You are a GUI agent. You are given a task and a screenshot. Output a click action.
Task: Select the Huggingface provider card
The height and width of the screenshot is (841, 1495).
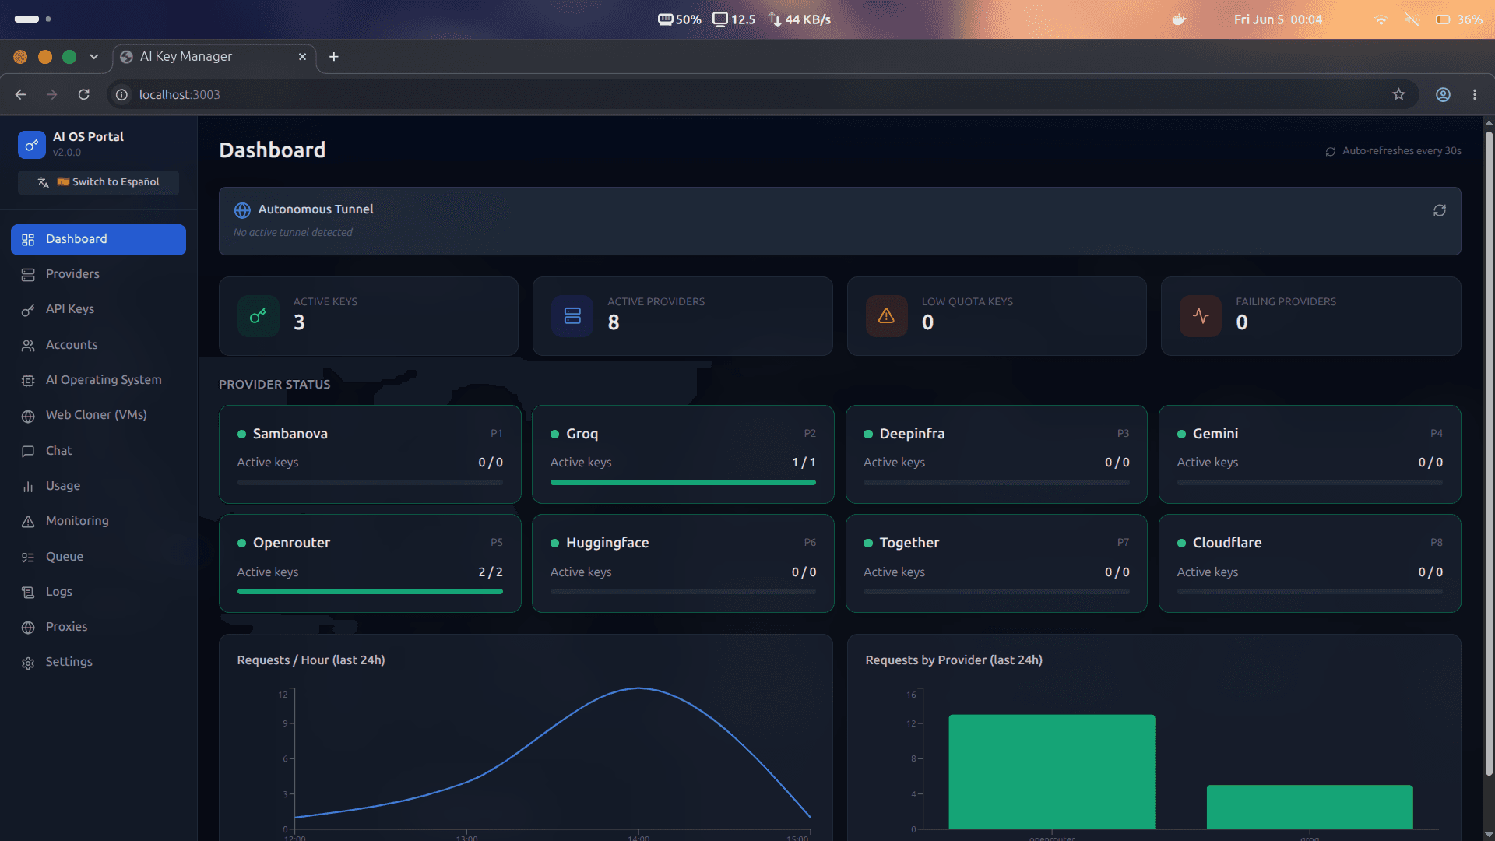click(683, 563)
